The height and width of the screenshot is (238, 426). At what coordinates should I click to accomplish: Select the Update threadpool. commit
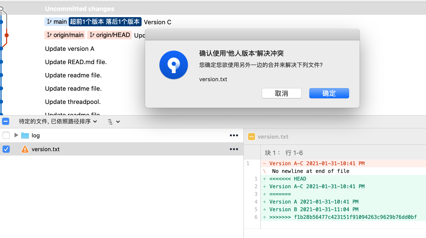(x=73, y=102)
